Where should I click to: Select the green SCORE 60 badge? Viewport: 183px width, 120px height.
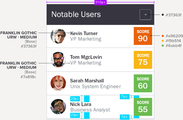click(x=143, y=83)
